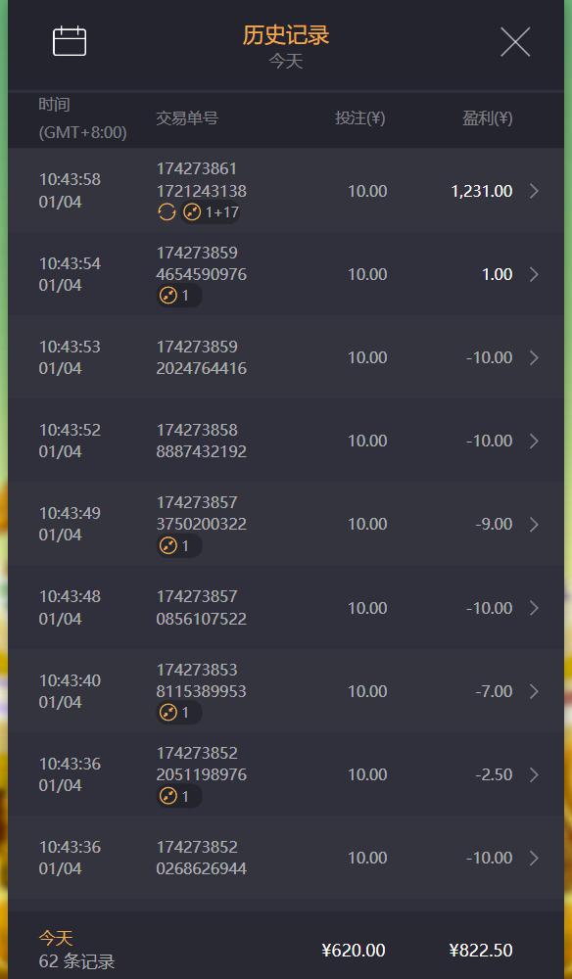
Task: Click the feature badge on 10:43:54 record
Action: tap(178, 296)
